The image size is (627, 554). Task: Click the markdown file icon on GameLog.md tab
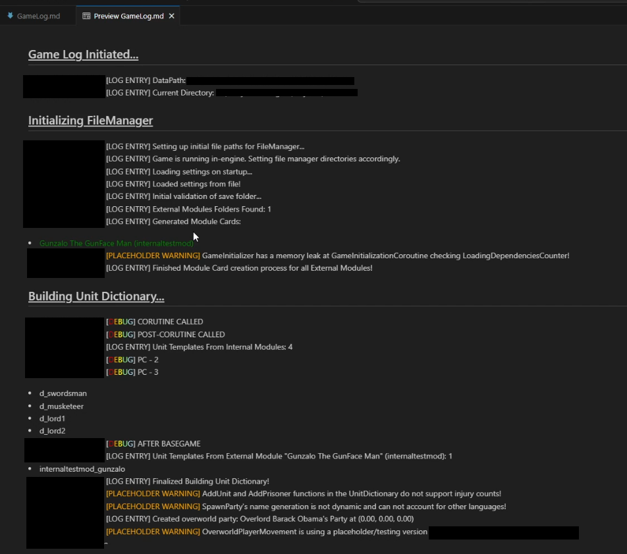10,16
